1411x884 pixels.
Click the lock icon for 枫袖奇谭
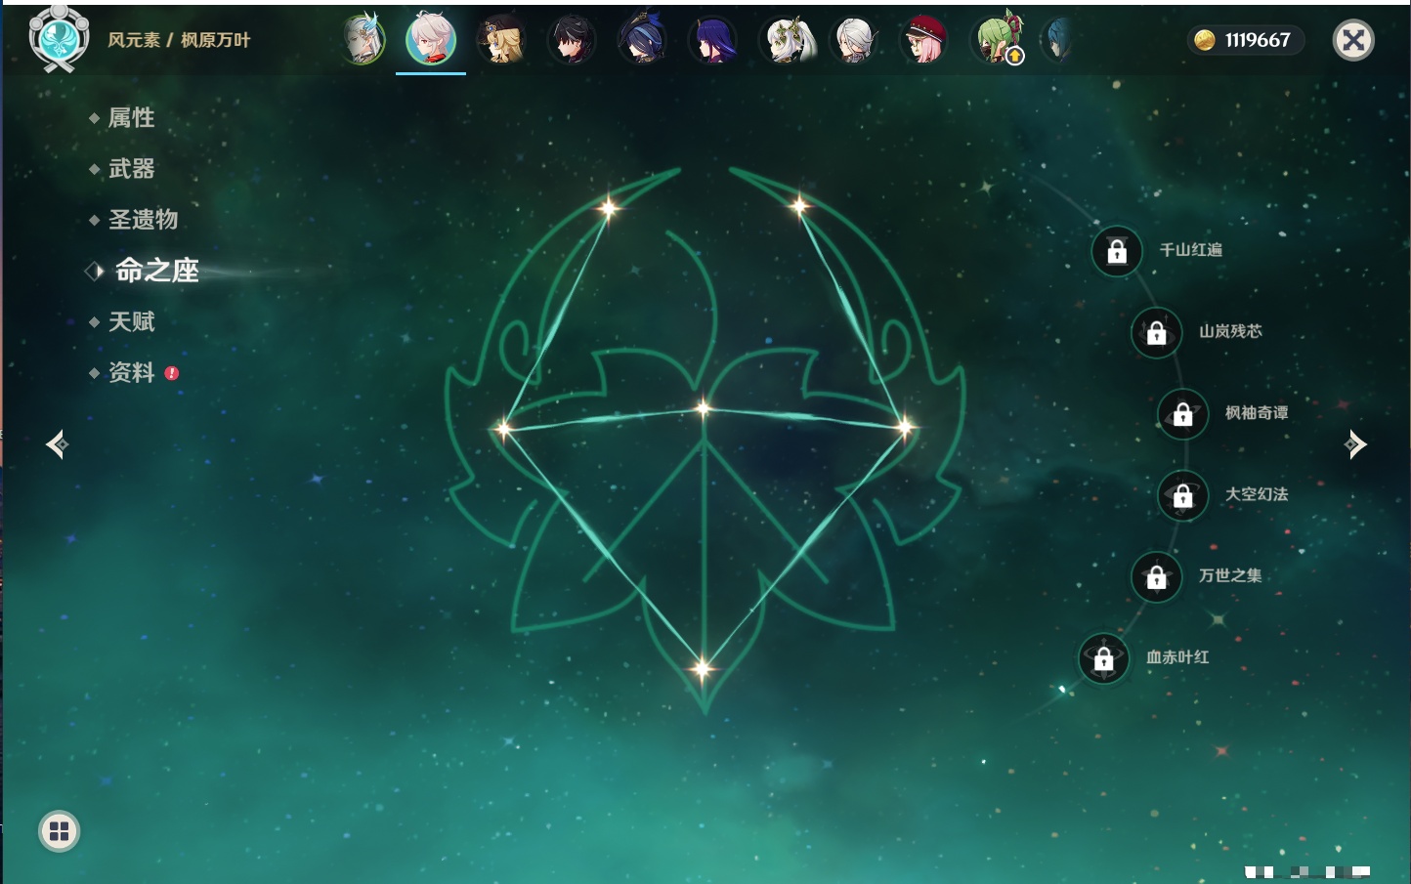(1183, 414)
